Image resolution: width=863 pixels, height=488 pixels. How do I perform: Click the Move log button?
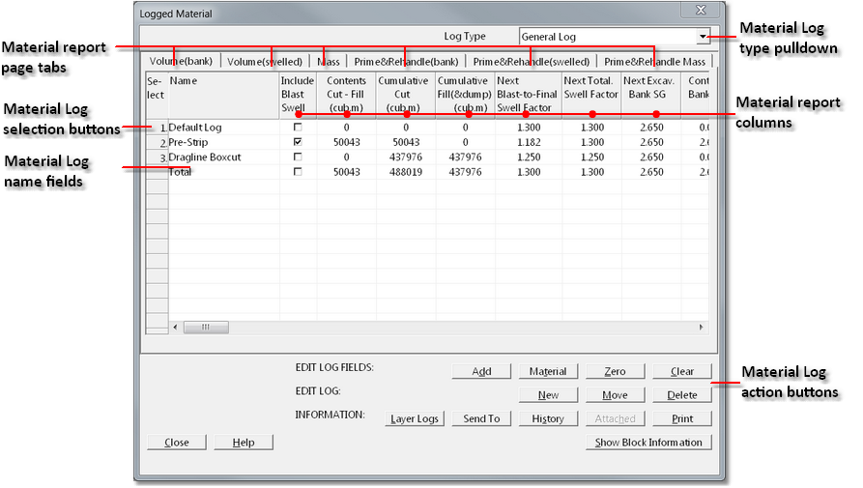click(x=616, y=395)
